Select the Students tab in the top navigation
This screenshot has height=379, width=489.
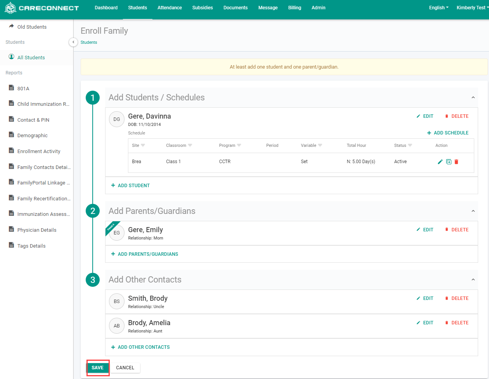(138, 8)
